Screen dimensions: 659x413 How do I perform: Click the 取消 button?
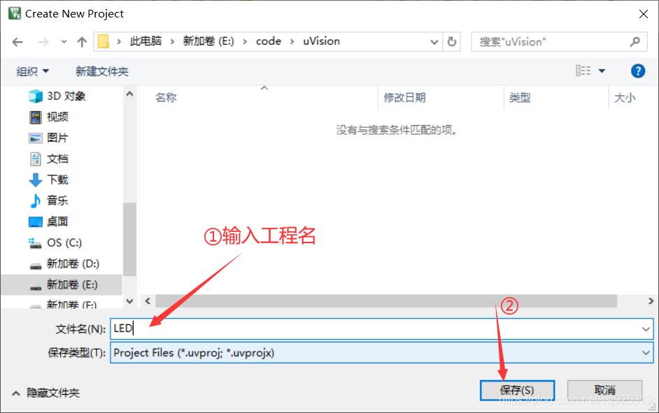click(x=605, y=391)
